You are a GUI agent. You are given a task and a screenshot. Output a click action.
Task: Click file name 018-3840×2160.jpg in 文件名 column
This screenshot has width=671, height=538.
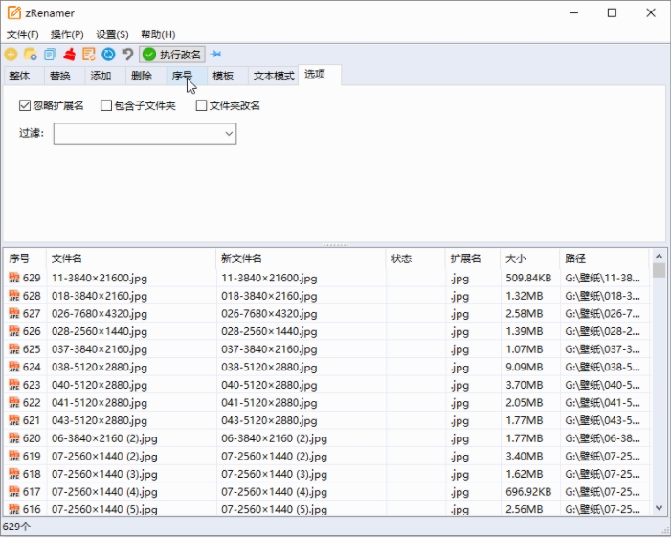(x=100, y=296)
